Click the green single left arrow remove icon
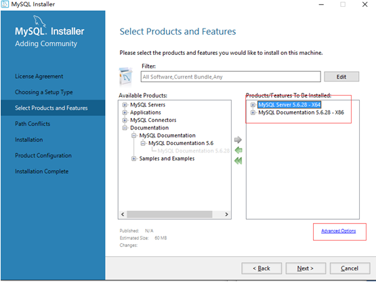 (x=238, y=150)
